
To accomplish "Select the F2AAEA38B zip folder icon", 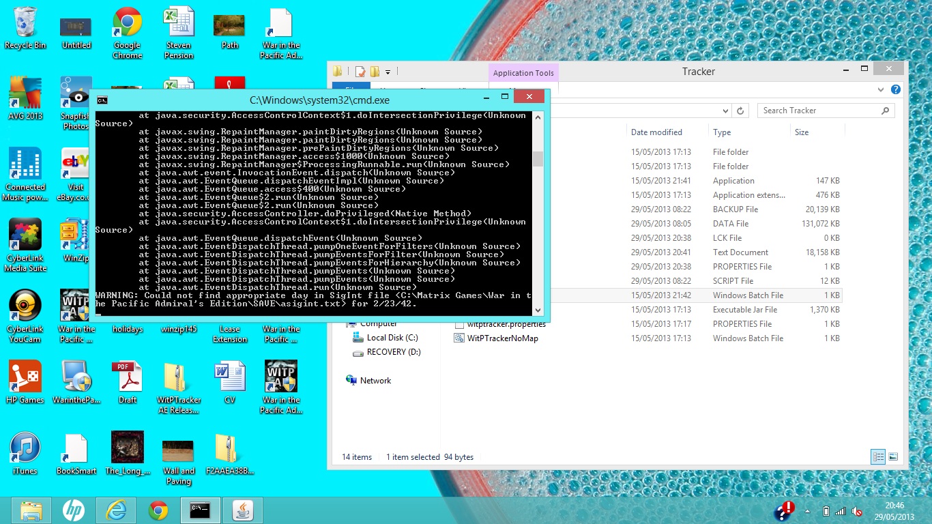I will click(229, 454).
